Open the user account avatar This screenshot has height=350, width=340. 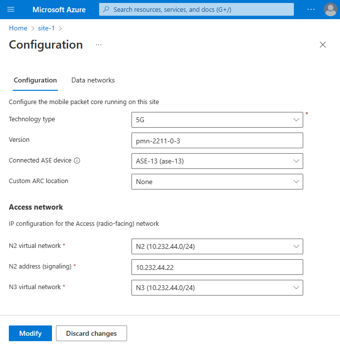(x=330, y=9)
